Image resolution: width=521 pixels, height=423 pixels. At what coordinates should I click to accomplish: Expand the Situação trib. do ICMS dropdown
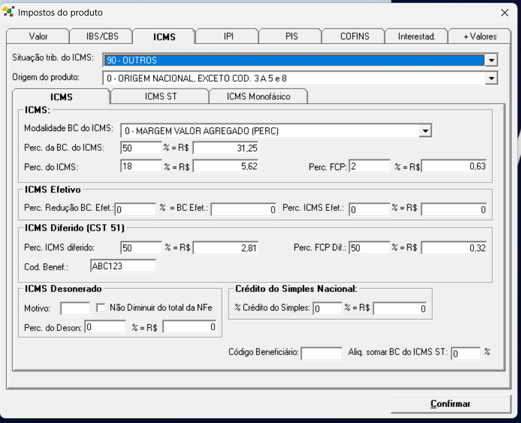tap(492, 60)
